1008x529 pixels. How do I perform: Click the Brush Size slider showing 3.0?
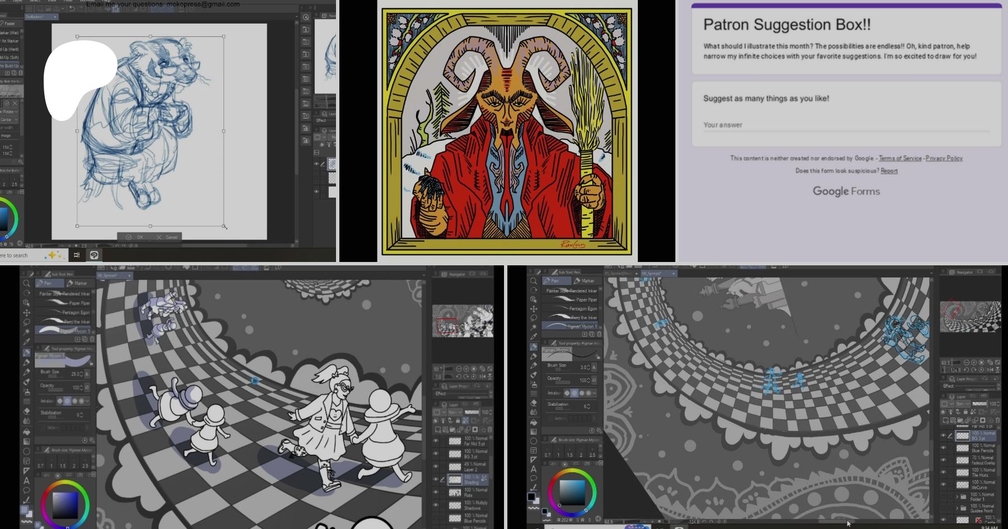point(562,369)
